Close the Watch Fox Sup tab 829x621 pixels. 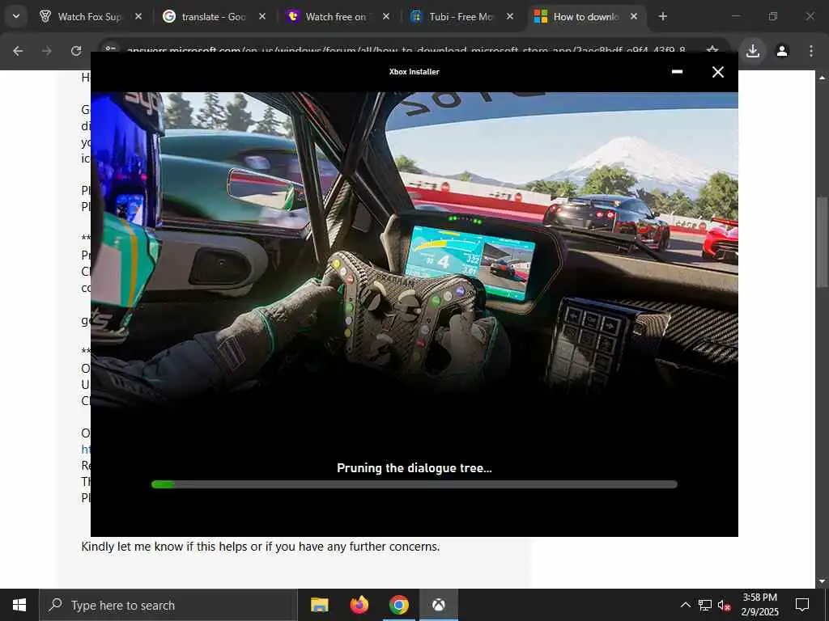138,17
